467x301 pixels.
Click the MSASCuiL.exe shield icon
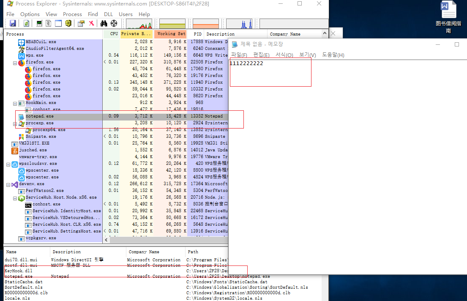click(x=22, y=42)
